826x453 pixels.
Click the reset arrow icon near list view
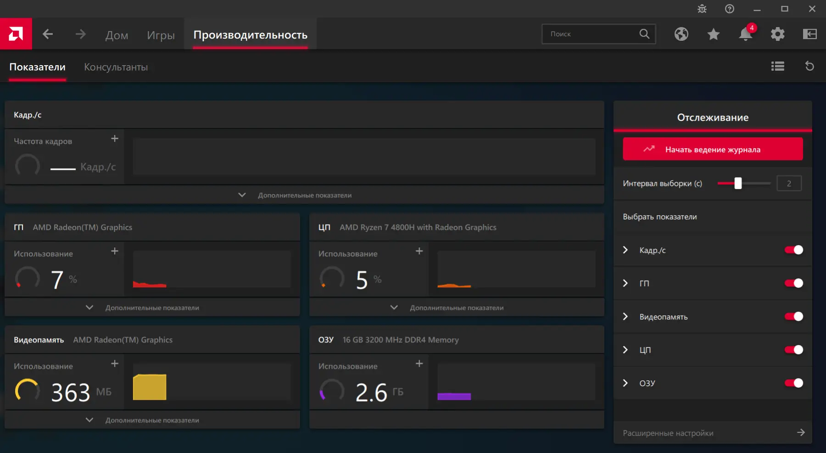point(809,66)
